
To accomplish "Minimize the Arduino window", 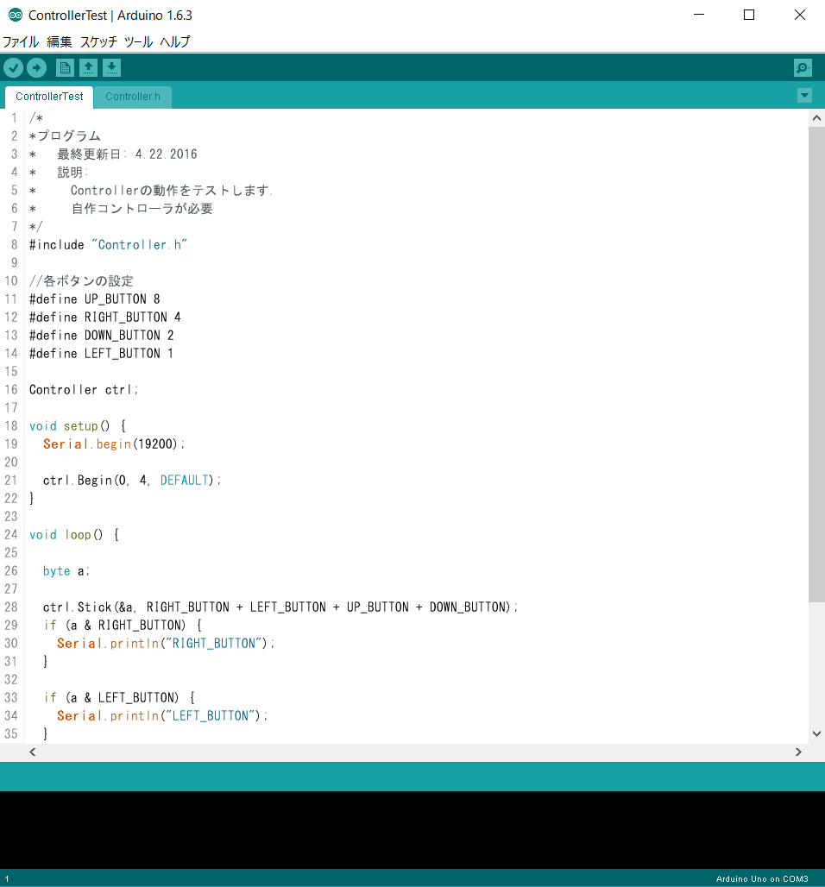I will pyautogui.click(x=699, y=15).
